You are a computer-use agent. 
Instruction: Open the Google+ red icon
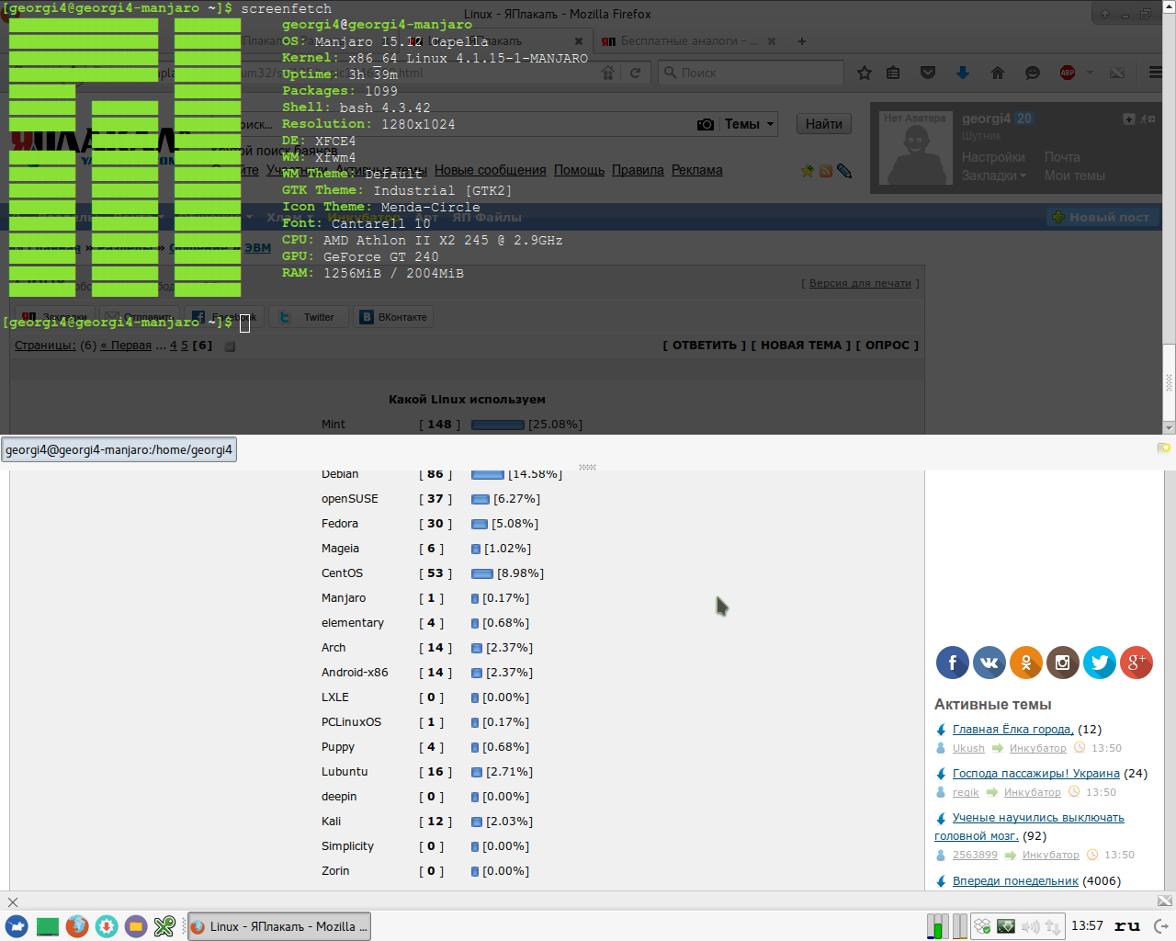coord(1136,663)
